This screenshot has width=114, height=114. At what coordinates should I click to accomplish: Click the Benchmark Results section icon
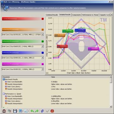[4, 79]
